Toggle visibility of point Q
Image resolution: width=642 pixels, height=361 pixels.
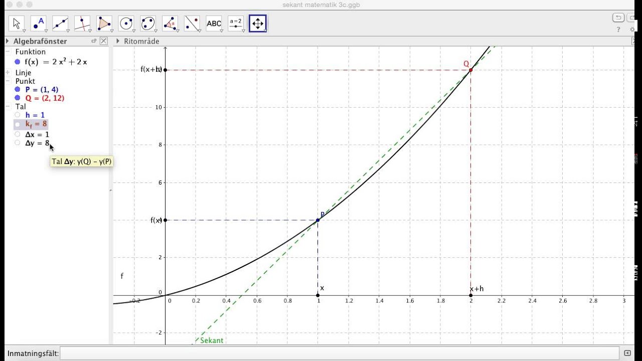point(18,98)
